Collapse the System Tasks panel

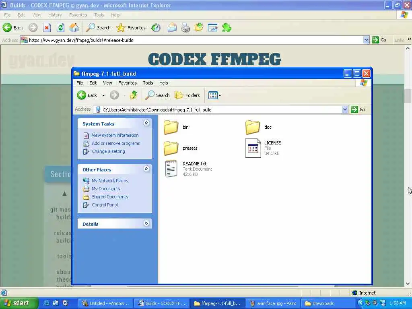pos(146,123)
